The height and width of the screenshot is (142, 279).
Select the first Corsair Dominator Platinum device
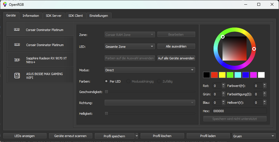point(40,29)
